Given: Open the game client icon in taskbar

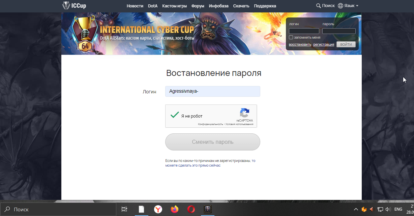Looking at the screenshot, I should [208, 209].
